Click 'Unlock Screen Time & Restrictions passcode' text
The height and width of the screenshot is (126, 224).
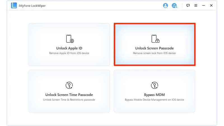(69, 100)
